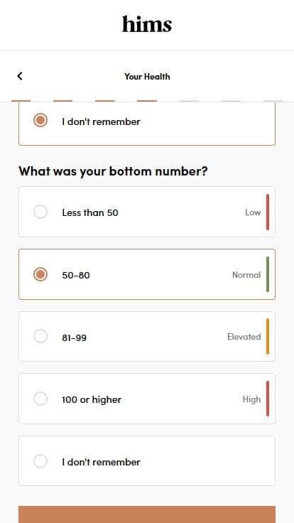Select the 50-80 radio button
Screen dimensions: 294x523
40,274
